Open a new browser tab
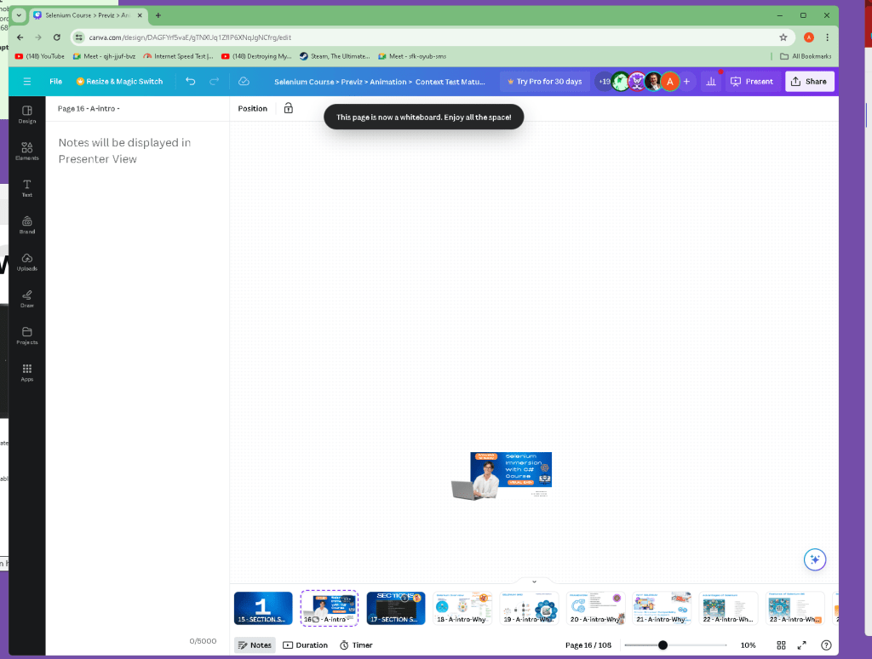The height and width of the screenshot is (659, 872). coord(158,15)
